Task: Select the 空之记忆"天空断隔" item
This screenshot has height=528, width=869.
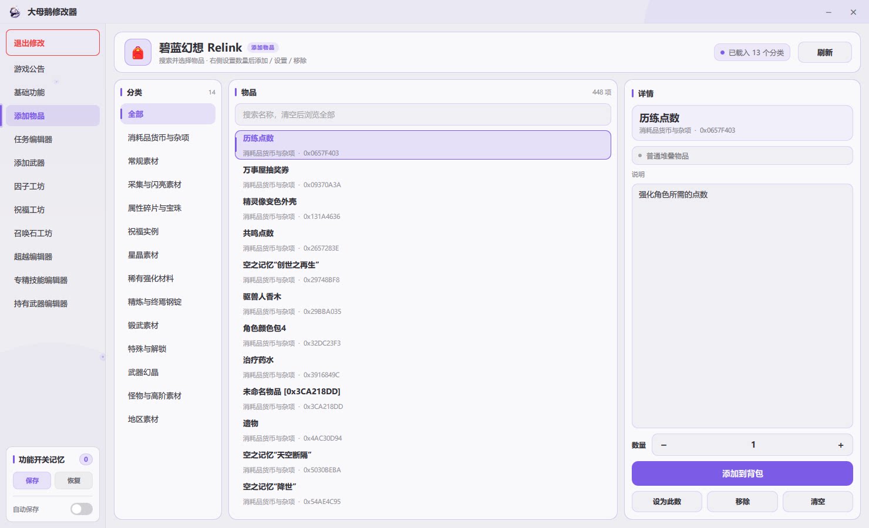Action: tap(423, 462)
